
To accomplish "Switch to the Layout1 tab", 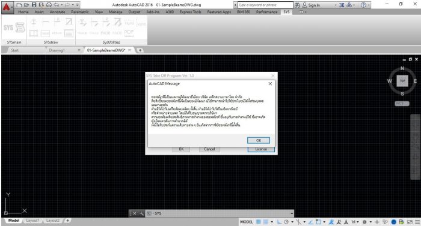I will click(x=32, y=221).
